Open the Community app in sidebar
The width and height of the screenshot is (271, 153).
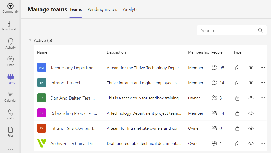click(x=10, y=8)
